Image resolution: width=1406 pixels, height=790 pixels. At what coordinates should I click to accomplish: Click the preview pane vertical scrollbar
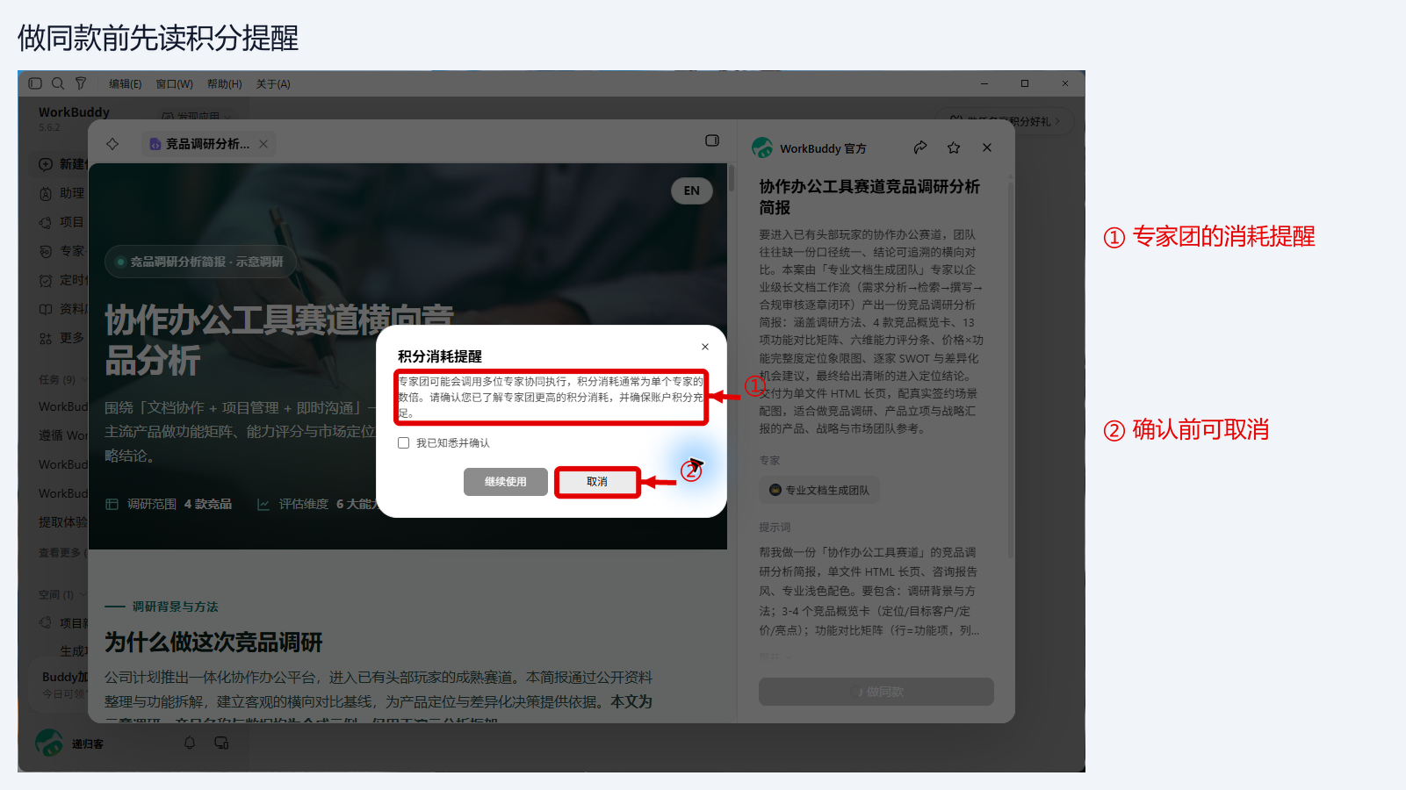(731, 179)
